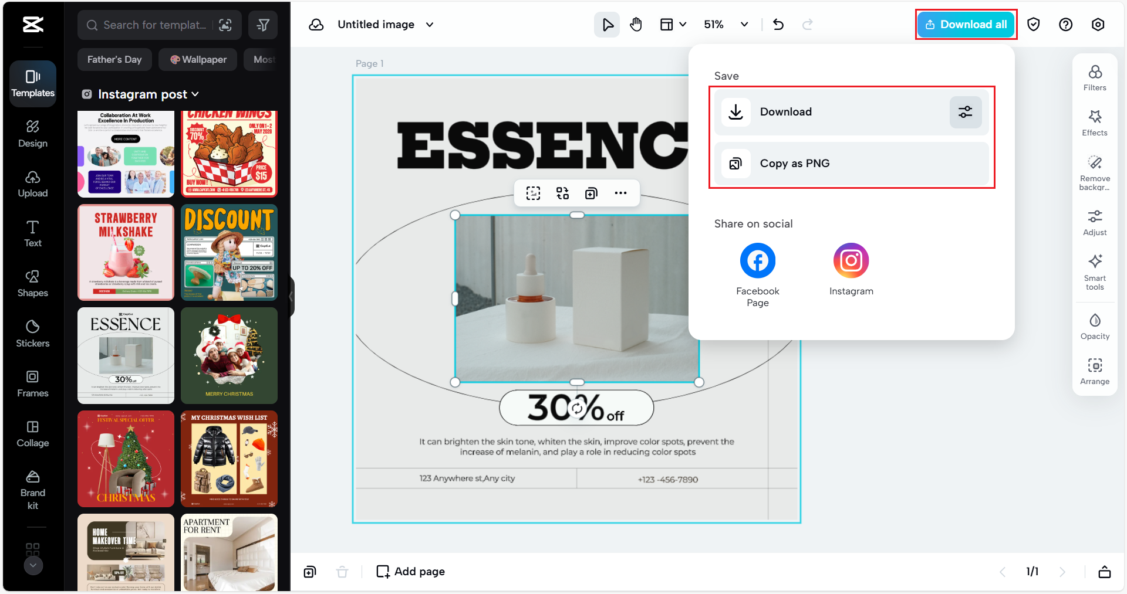
Task: Click the CapCut logo icon
Action: [x=33, y=25]
